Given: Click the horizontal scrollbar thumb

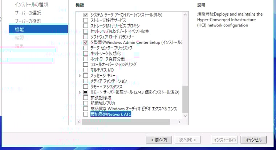Looking at the screenshot, I should [126, 122].
